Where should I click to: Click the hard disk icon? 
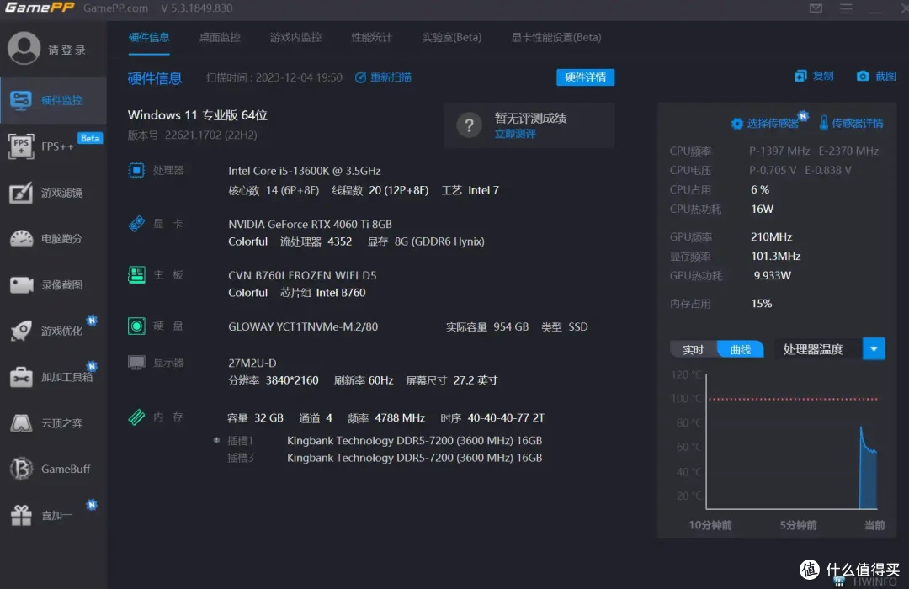point(136,326)
